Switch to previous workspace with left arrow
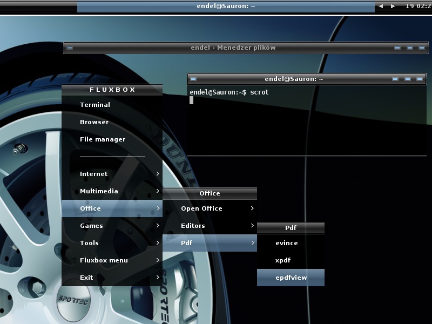The width and height of the screenshot is (432, 324). click(x=381, y=6)
